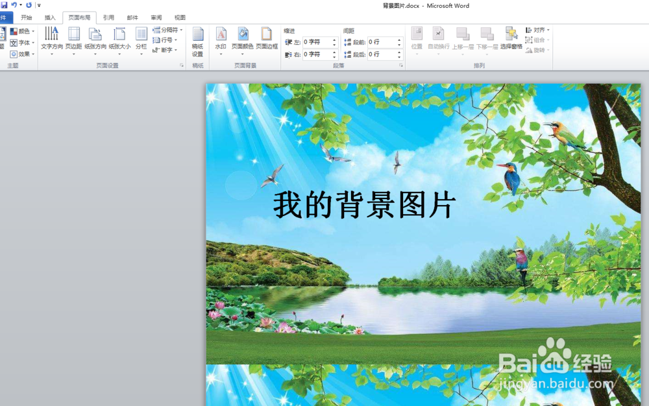Decrease the 段后 spacing value

coord(399,56)
